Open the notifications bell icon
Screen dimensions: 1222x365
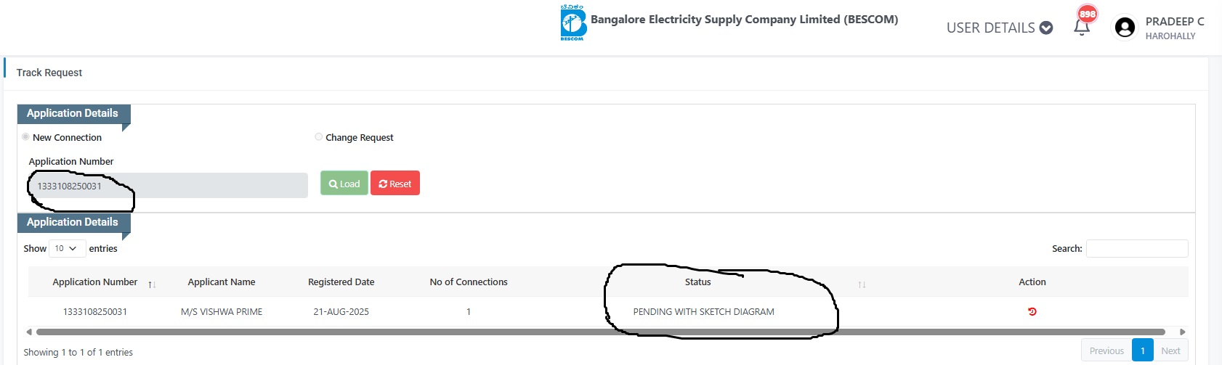click(x=1082, y=28)
